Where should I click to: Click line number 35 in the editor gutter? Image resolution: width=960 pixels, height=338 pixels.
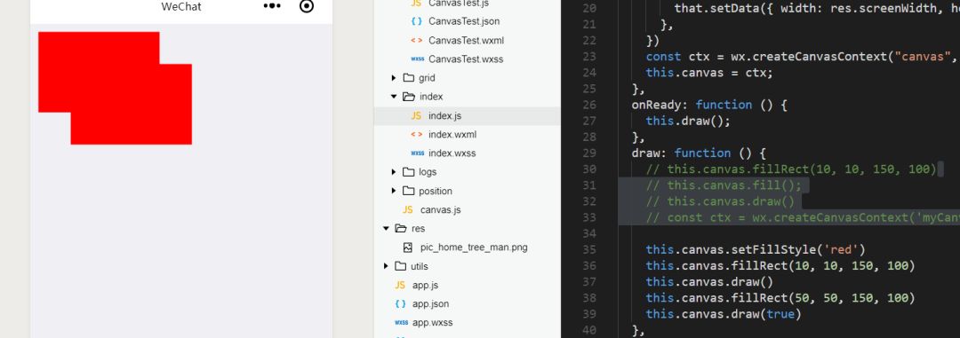(588, 249)
